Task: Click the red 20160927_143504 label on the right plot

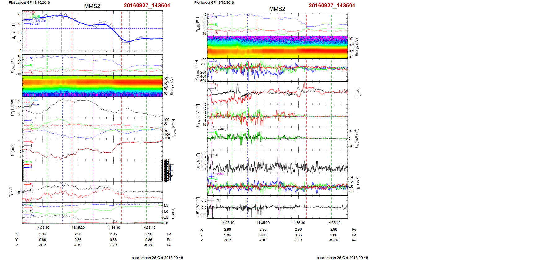Action: [332, 6]
